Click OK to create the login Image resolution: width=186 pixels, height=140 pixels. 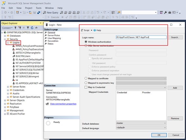pos(159,135)
